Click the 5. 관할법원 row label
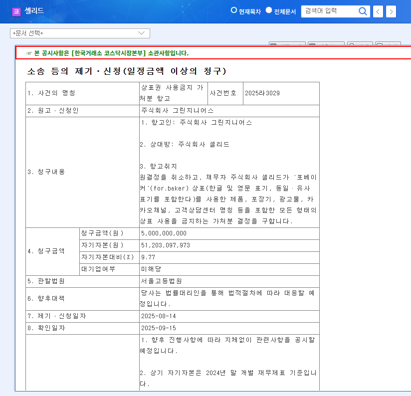 tap(46, 281)
